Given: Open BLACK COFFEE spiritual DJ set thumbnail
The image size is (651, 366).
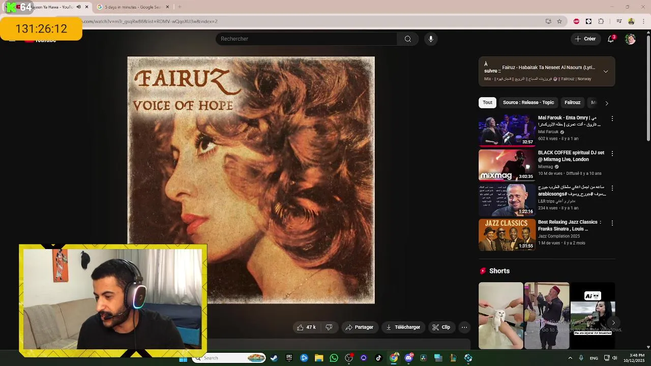Looking at the screenshot, I should pyautogui.click(x=507, y=165).
